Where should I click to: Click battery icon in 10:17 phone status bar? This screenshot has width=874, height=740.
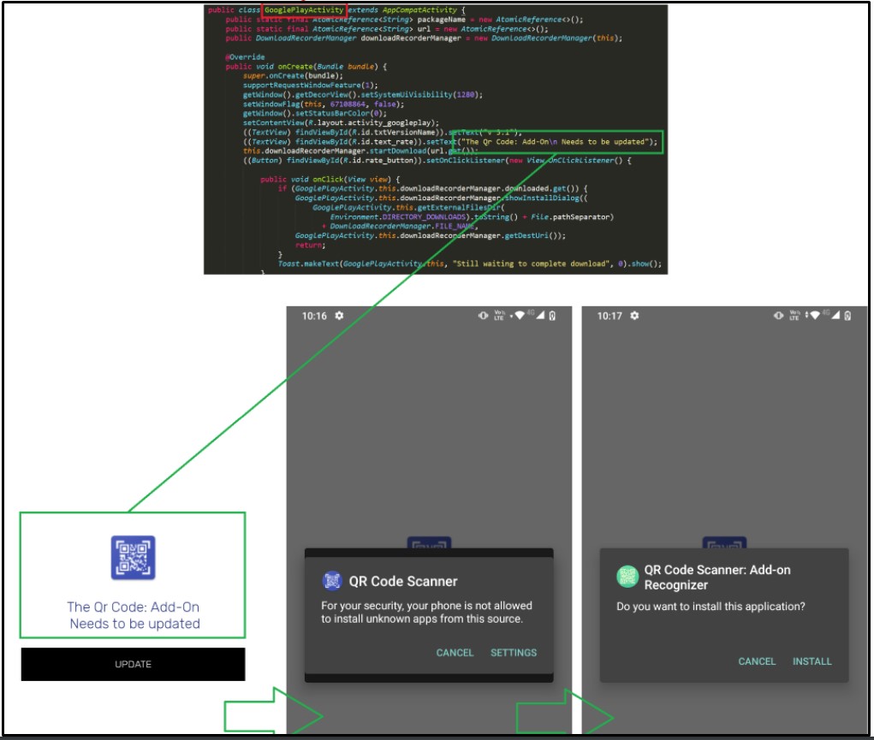847,316
